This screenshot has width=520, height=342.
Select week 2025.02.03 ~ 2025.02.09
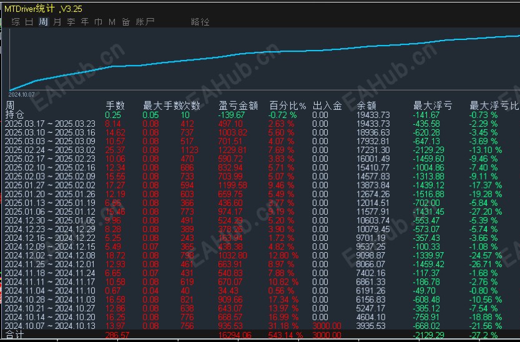tap(50, 176)
